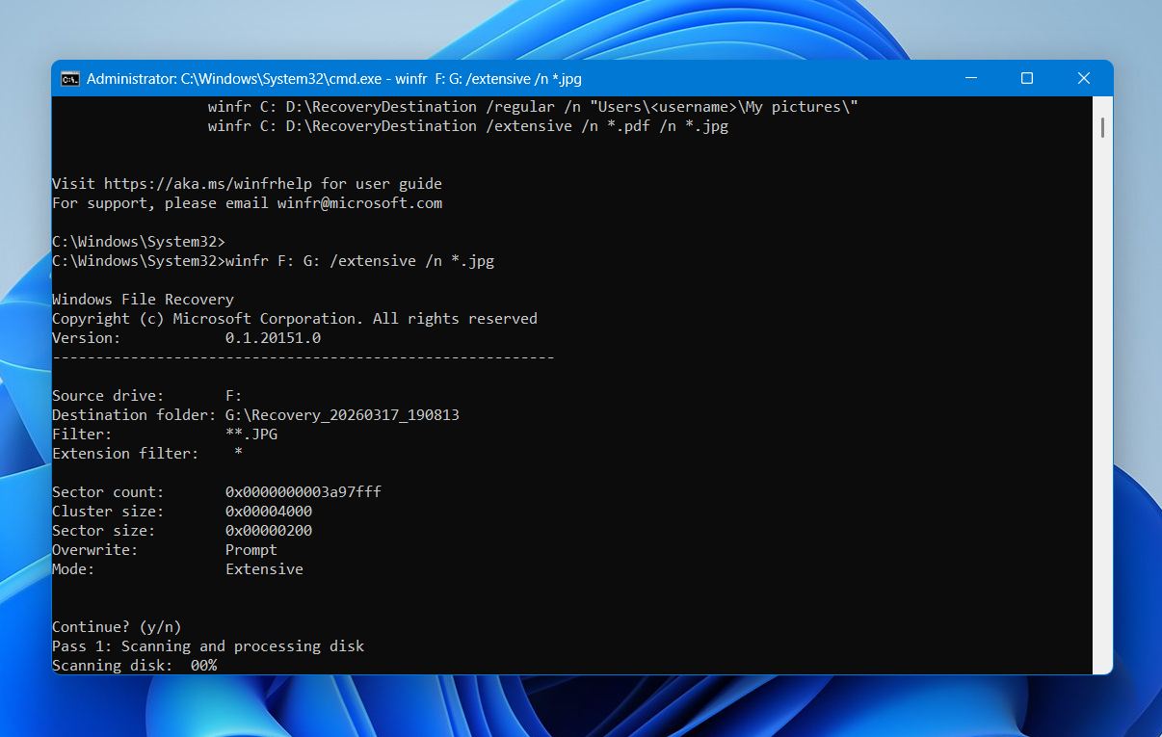Click the Continue? (y/n) prompt line
The image size is (1162, 737).
tap(116, 626)
